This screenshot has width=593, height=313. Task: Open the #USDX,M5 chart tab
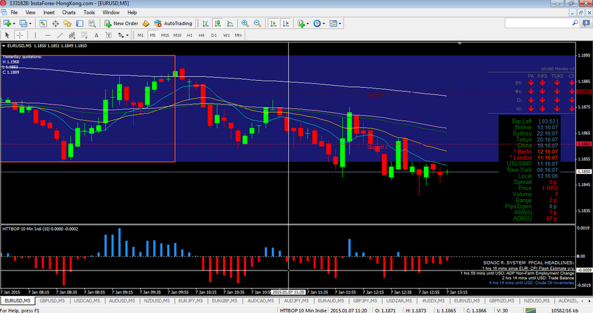[x=433, y=301]
